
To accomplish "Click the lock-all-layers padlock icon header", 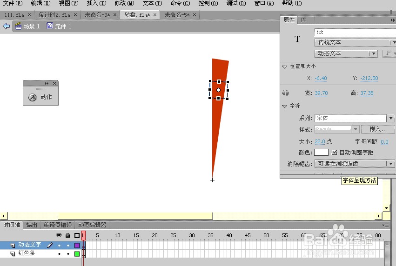I will click(67, 235).
